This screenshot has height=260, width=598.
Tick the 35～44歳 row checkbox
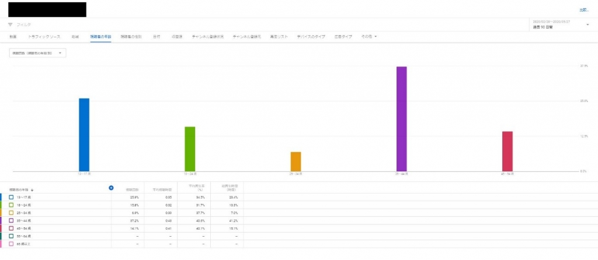[x=11, y=220]
